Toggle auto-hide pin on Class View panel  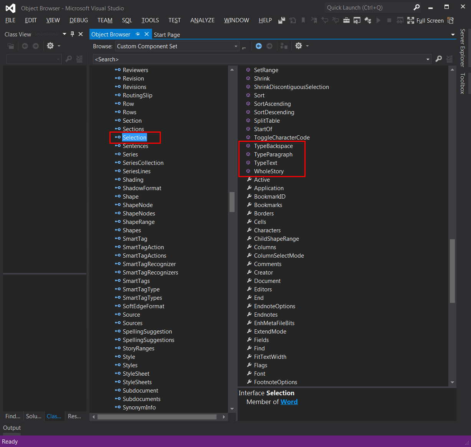72,34
